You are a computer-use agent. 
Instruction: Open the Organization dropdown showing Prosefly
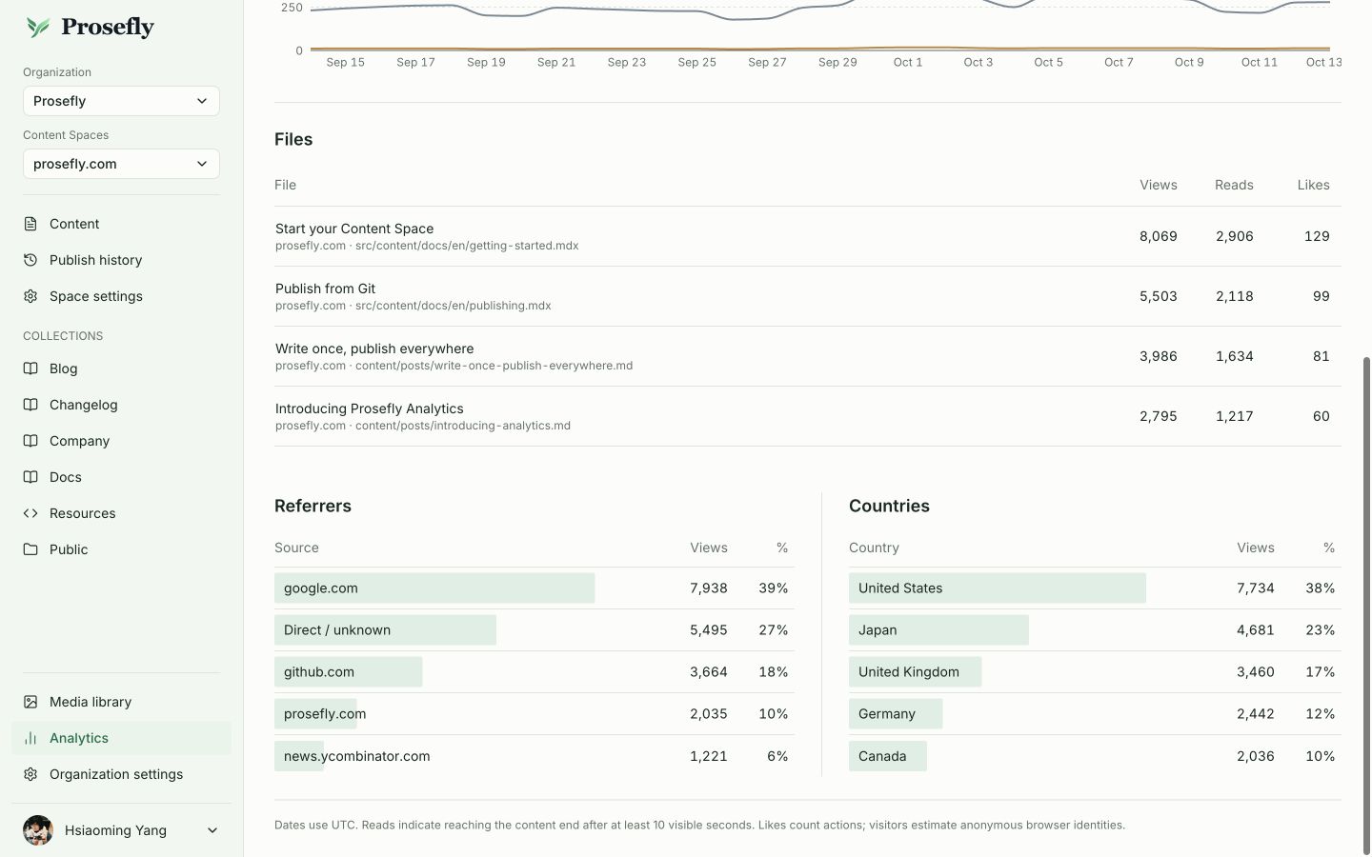pyautogui.click(x=121, y=101)
